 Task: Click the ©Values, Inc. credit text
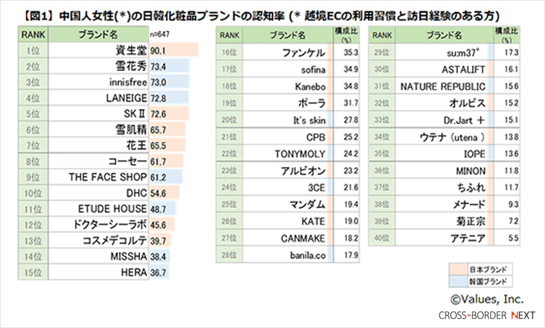tap(487, 299)
